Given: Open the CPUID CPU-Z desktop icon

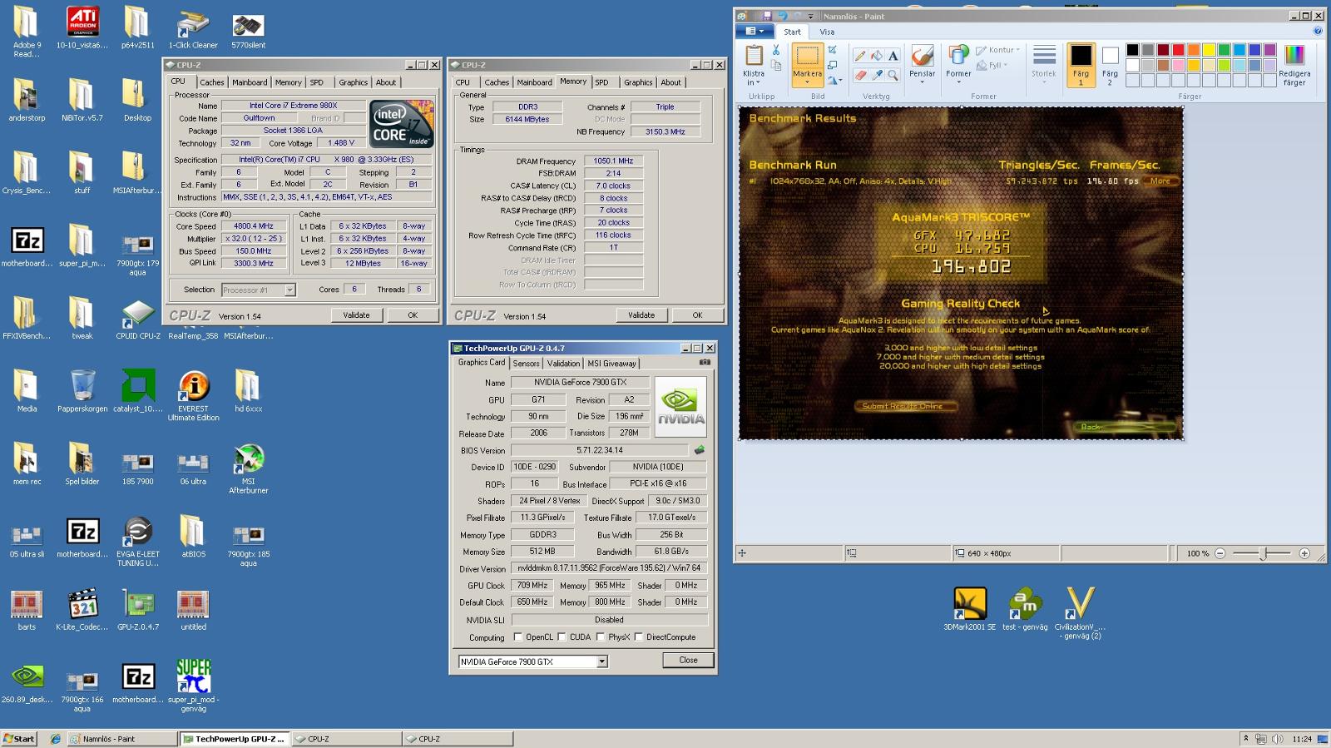Looking at the screenshot, I should (x=138, y=320).
